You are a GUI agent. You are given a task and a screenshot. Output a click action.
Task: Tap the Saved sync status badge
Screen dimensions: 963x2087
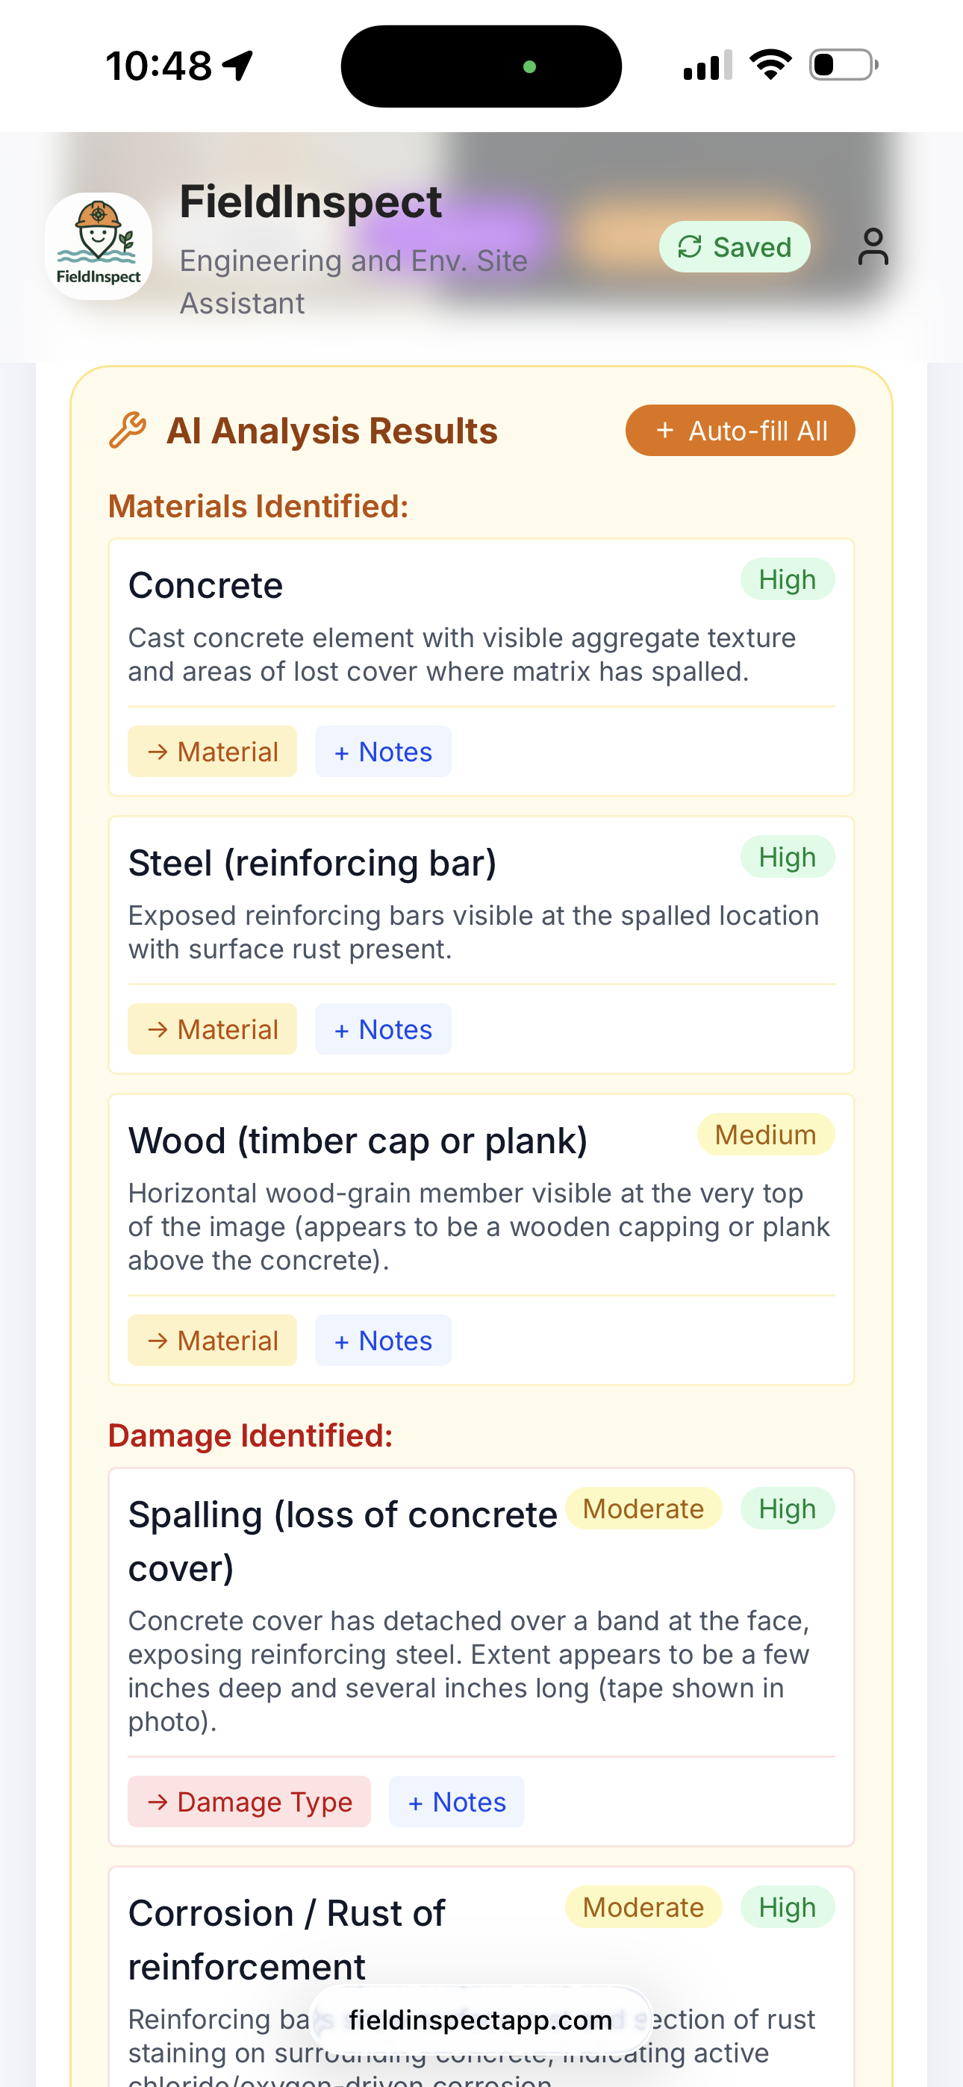(x=735, y=247)
